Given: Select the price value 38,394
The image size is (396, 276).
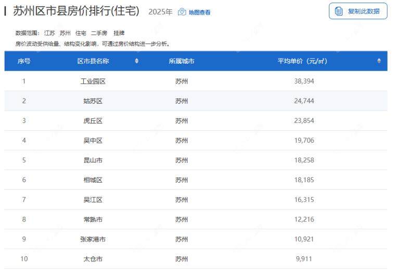Looking at the screenshot, I should (x=304, y=81).
